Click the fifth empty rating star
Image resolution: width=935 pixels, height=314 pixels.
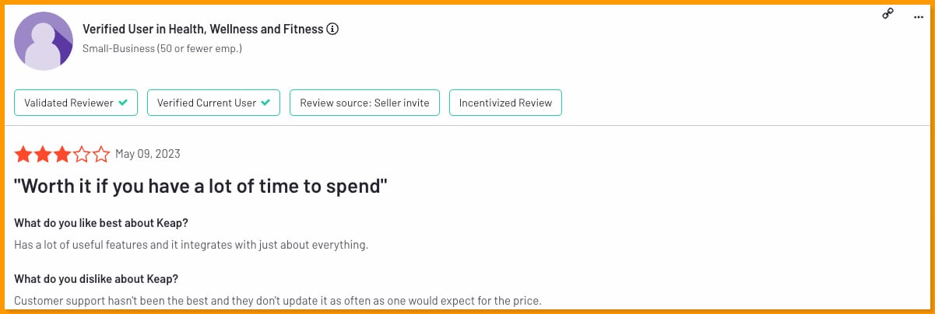tap(101, 154)
